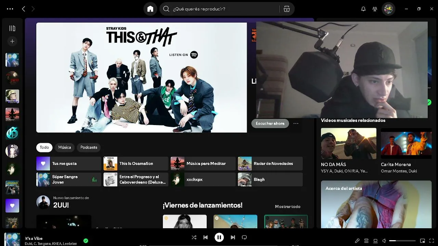
Task: Open the Home screen button
Action: click(150, 9)
